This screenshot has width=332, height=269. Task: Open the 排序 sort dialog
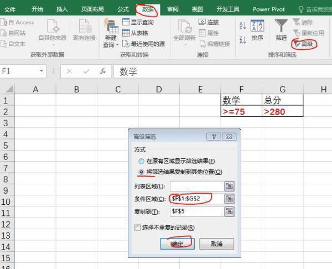click(x=257, y=30)
